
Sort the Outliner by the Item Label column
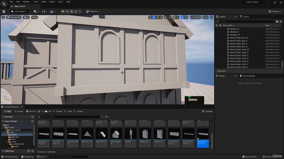[228, 26]
